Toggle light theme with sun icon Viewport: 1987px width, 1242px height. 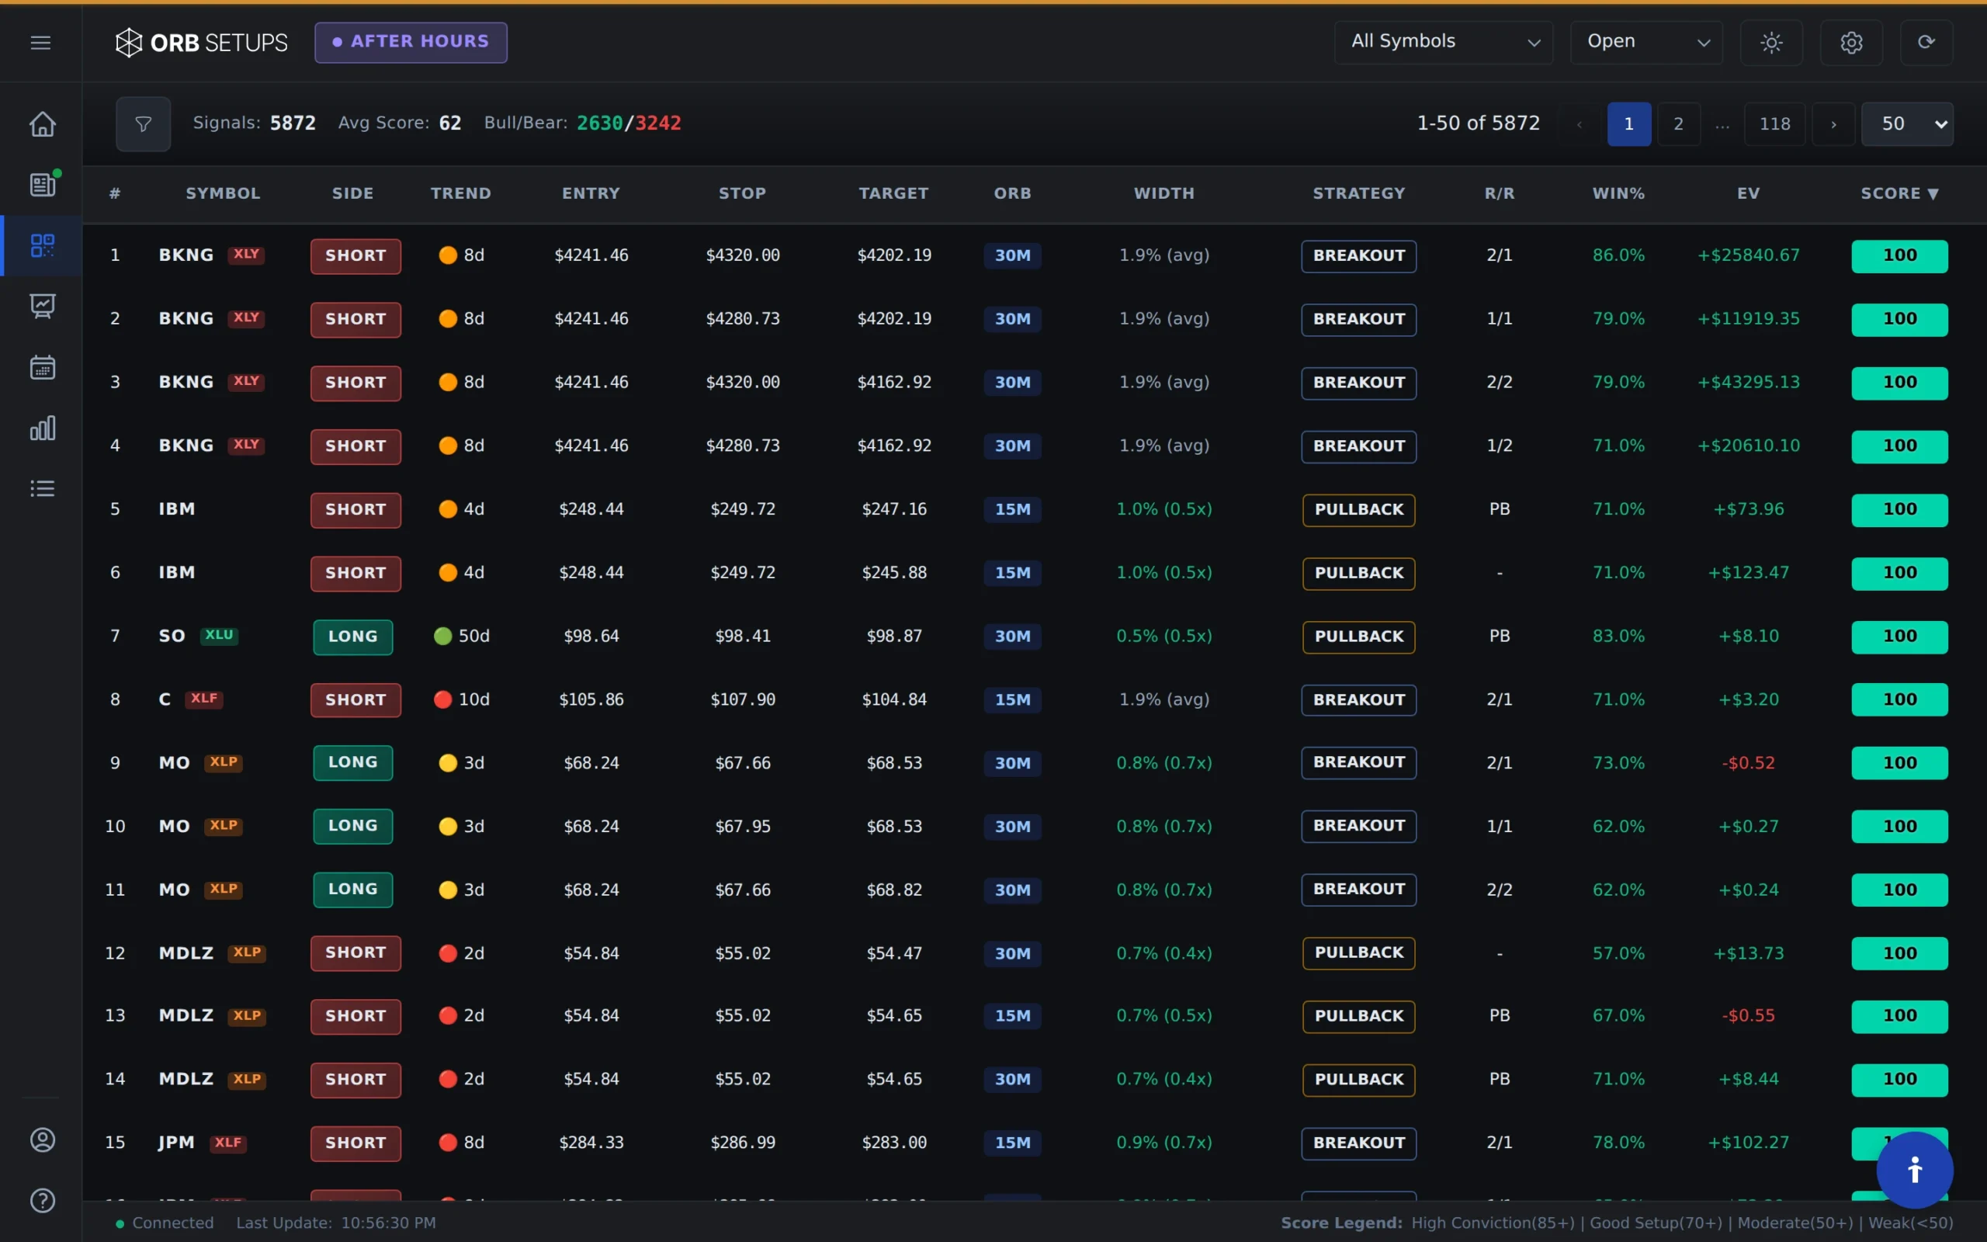(1771, 43)
